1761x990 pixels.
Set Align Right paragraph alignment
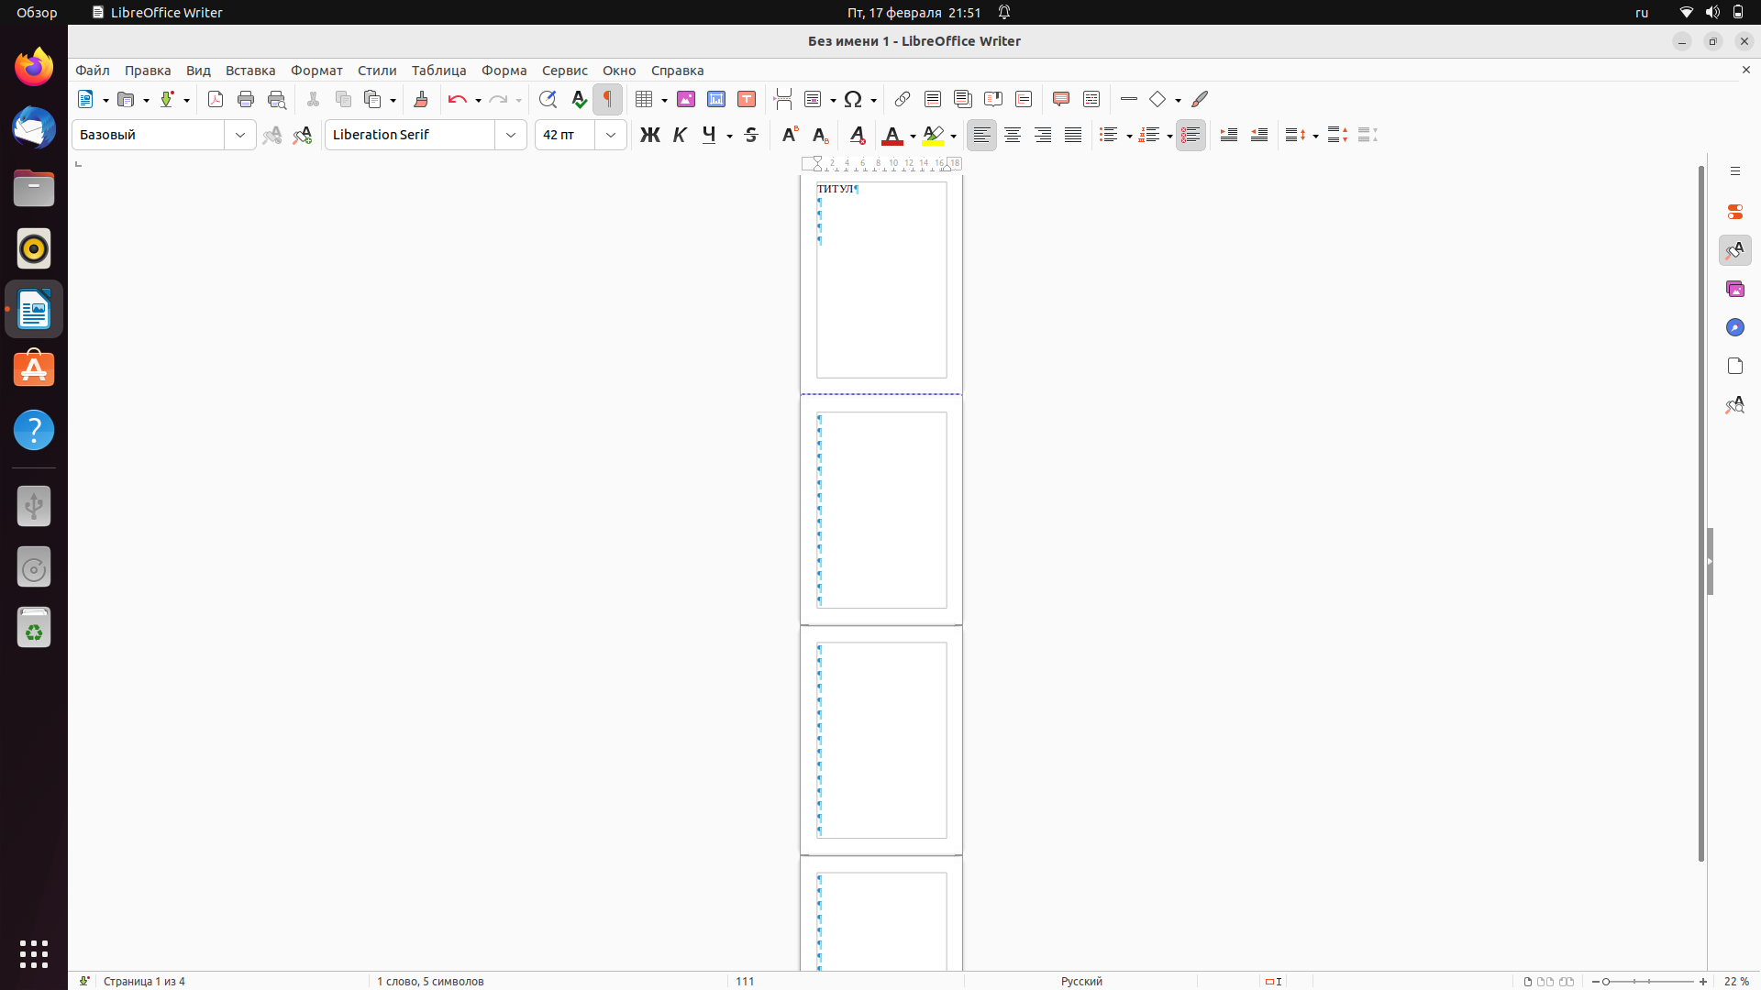tap(1043, 135)
